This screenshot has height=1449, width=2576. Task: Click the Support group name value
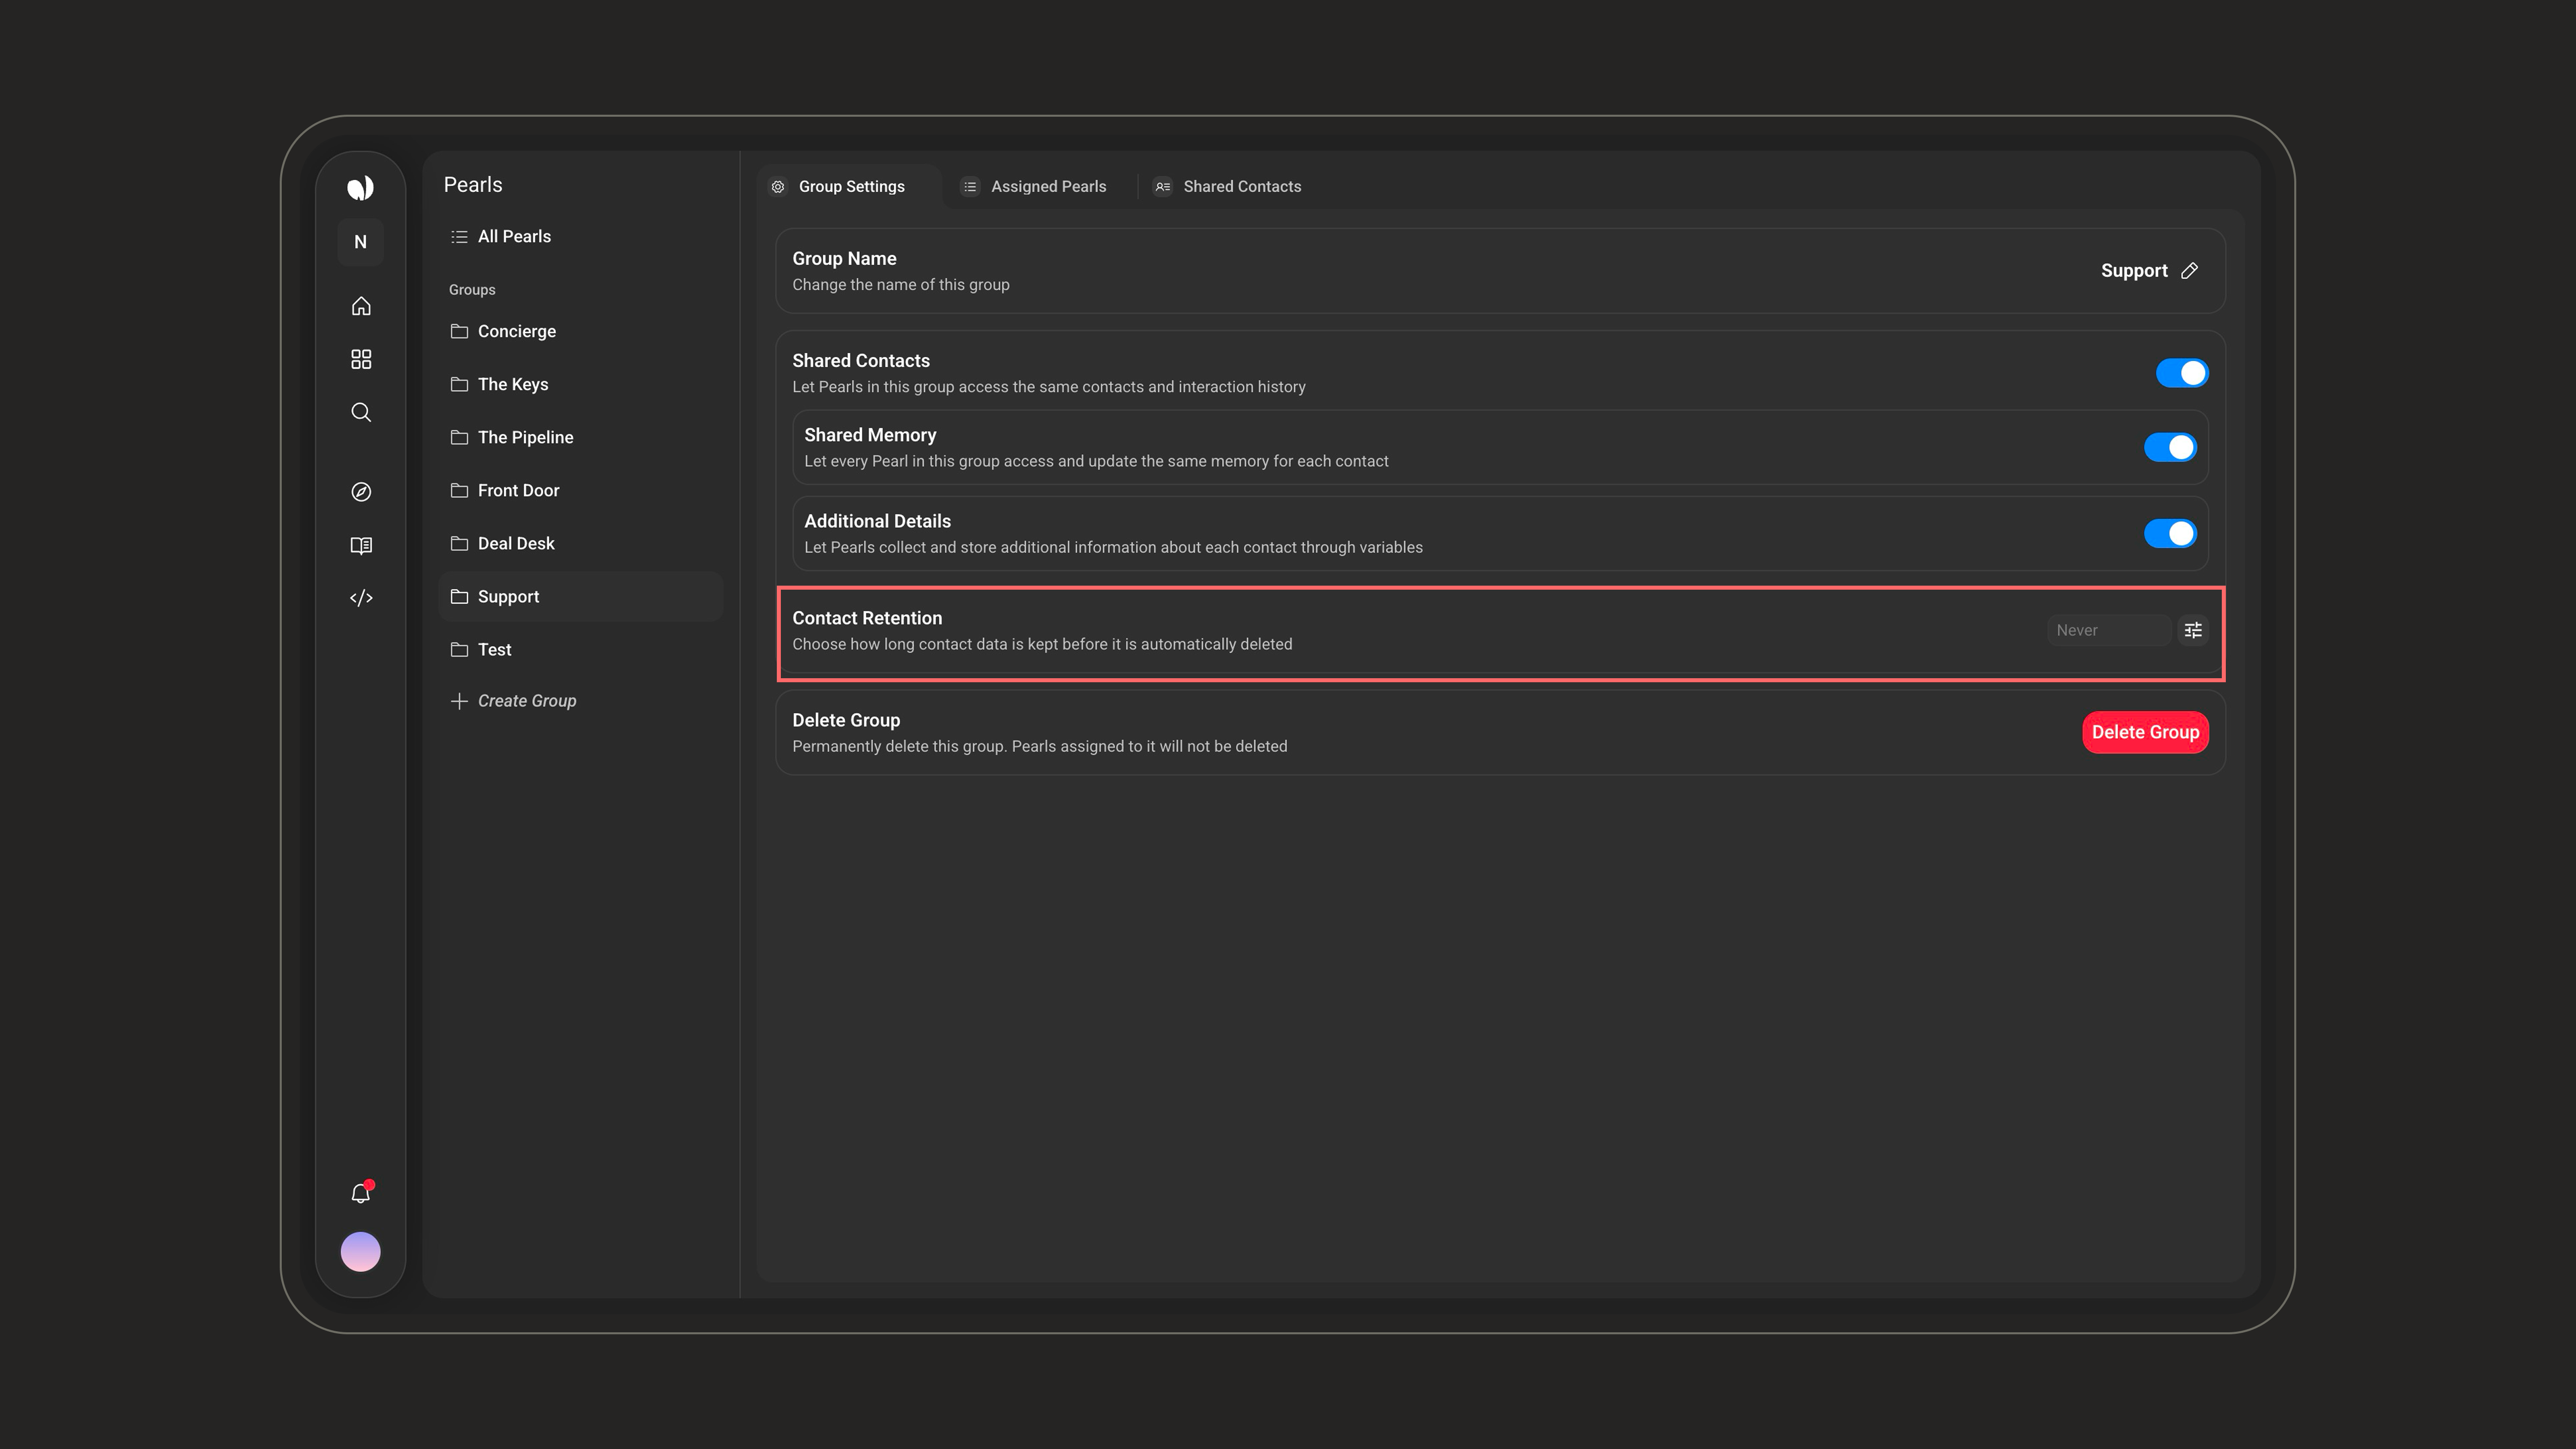pos(2134,271)
